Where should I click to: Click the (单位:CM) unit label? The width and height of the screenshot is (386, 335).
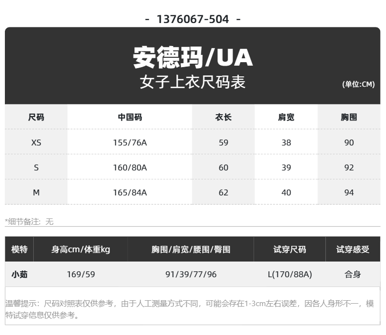(359, 84)
